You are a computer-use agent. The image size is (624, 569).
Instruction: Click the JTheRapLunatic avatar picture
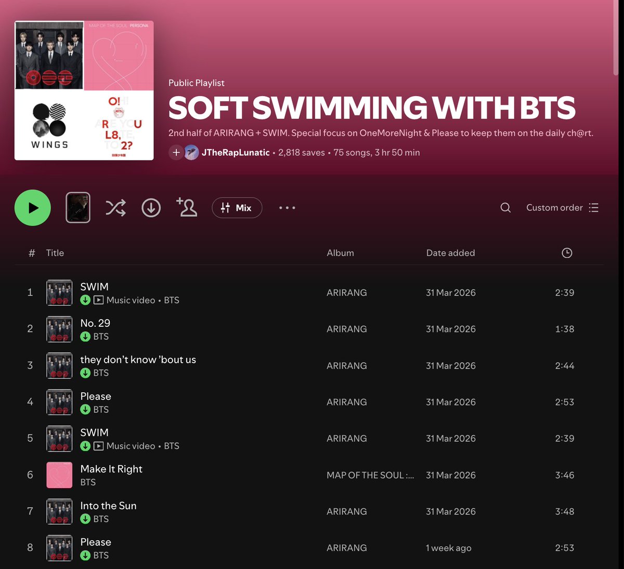coord(191,153)
